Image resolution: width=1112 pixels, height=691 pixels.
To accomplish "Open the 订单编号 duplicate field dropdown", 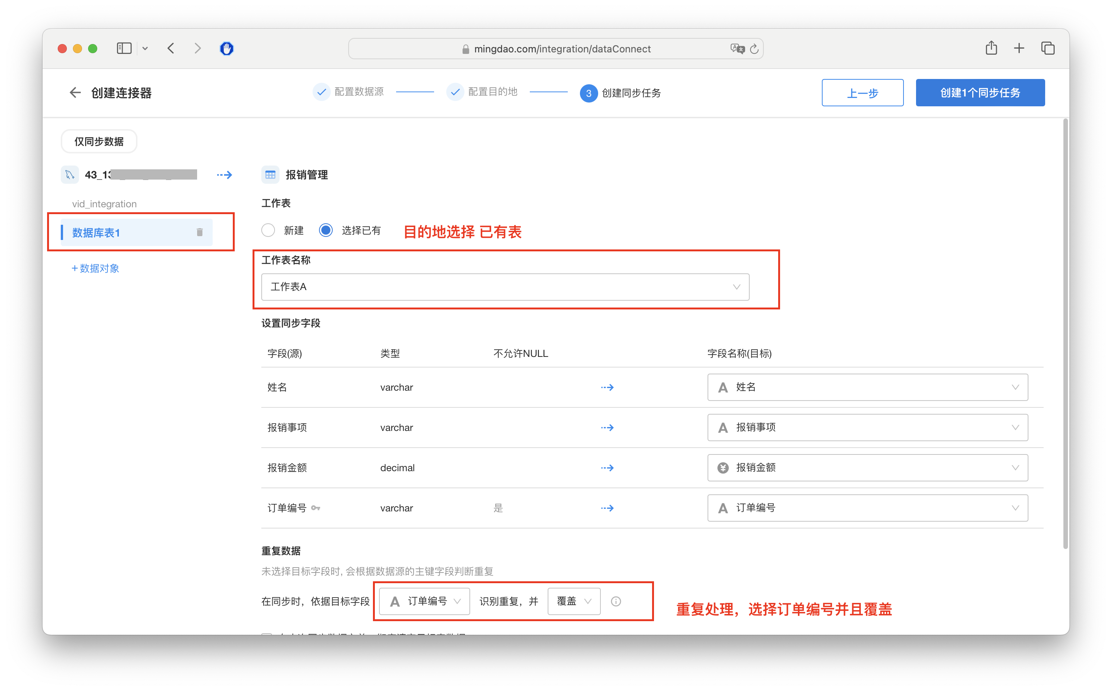I will click(424, 601).
